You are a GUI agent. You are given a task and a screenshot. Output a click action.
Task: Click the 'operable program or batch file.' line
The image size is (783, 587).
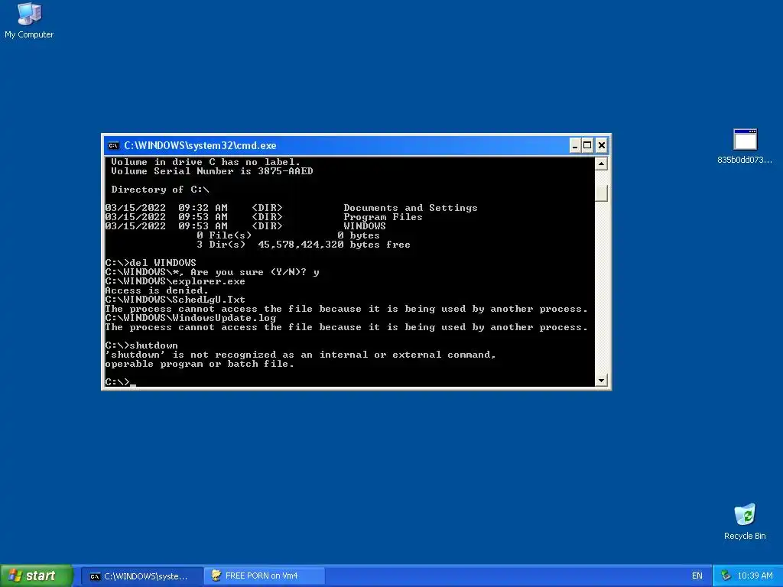(x=200, y=364)
